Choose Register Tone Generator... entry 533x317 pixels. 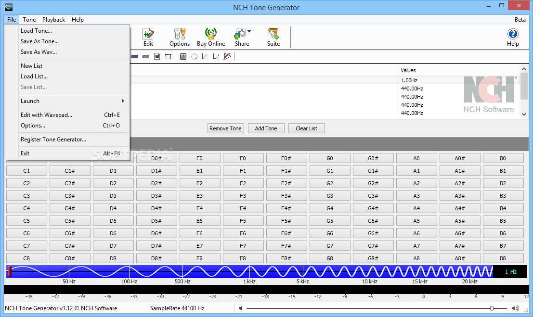coord(73,139)
